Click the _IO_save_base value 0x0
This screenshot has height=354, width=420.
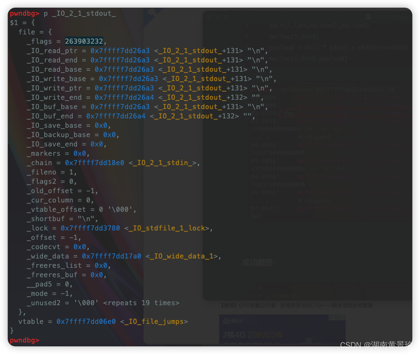pos(101,126)
